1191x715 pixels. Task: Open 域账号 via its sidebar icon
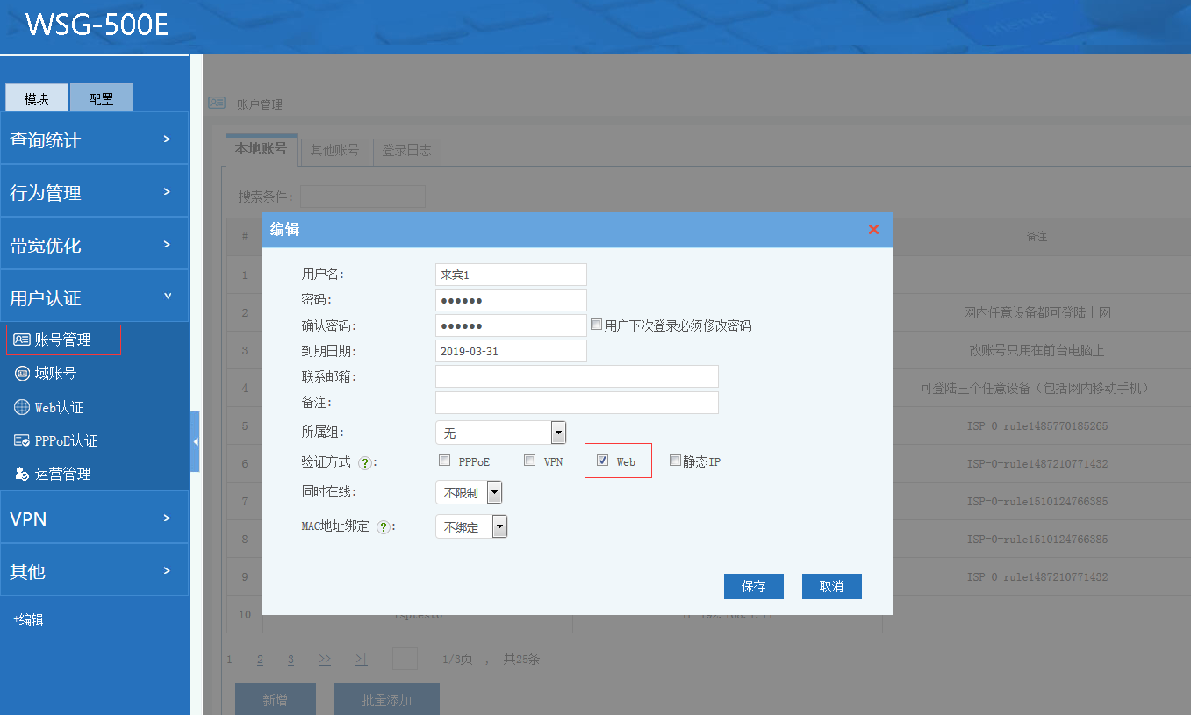tap(22, 374)
